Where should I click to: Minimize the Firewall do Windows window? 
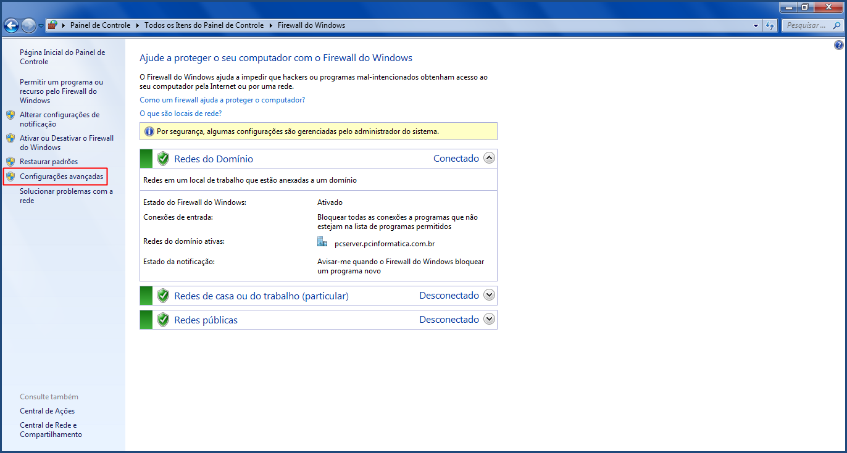pyautogui.click(x=788, y=7)
